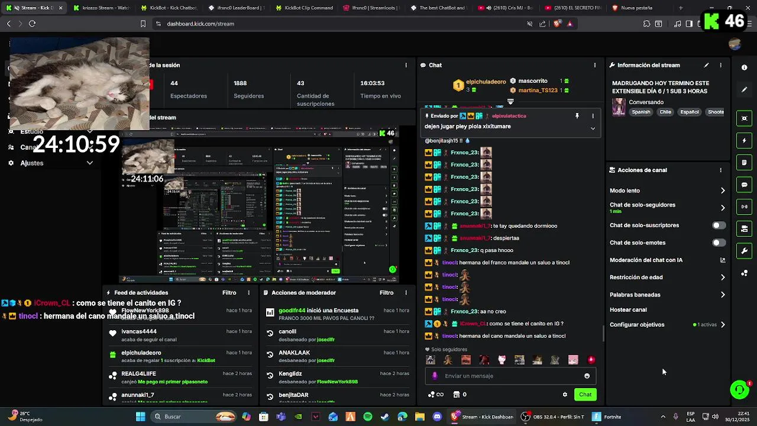Click Hostear canal option
Screen dimensions: 757x426
[628, 309]
